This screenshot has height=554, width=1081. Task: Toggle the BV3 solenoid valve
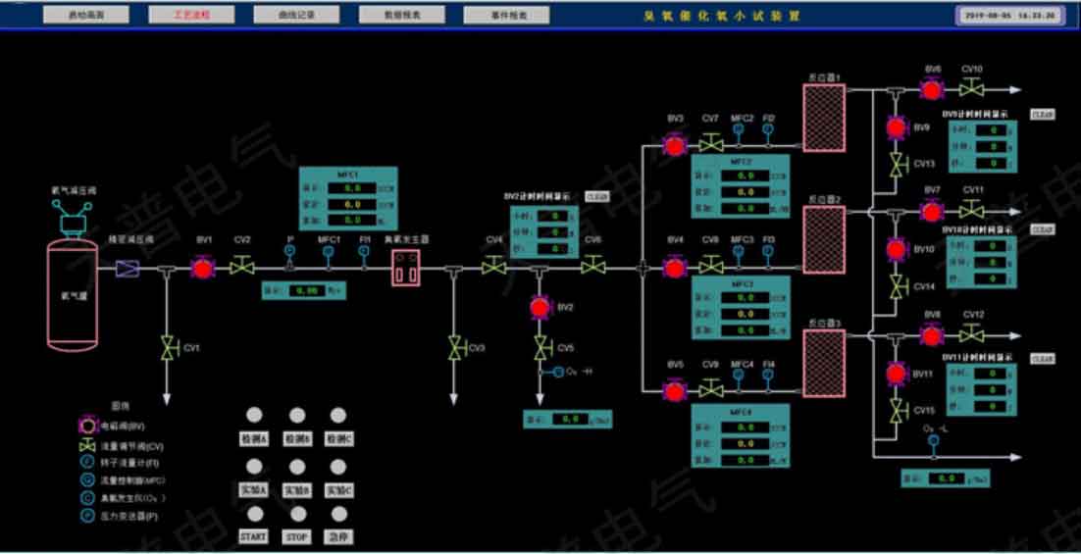[675, 146]
